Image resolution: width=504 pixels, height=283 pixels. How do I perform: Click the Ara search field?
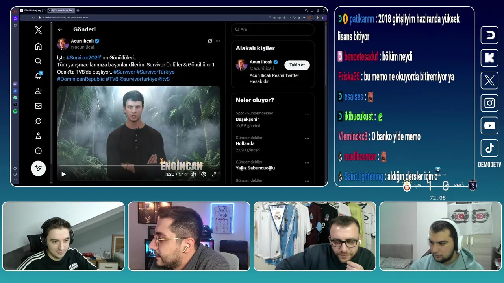pos(273,29)
